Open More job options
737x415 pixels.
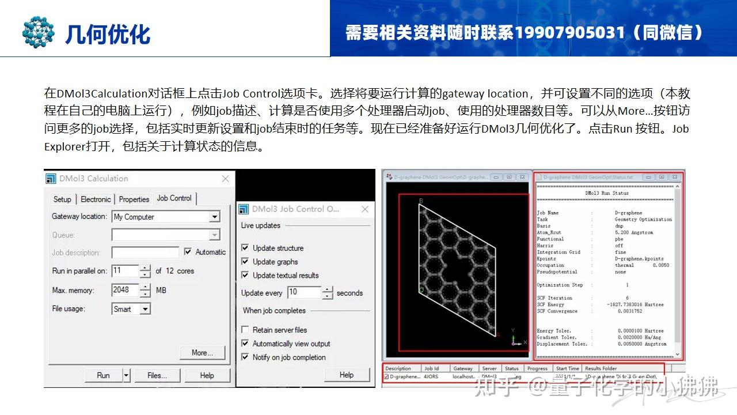point(202,353)
